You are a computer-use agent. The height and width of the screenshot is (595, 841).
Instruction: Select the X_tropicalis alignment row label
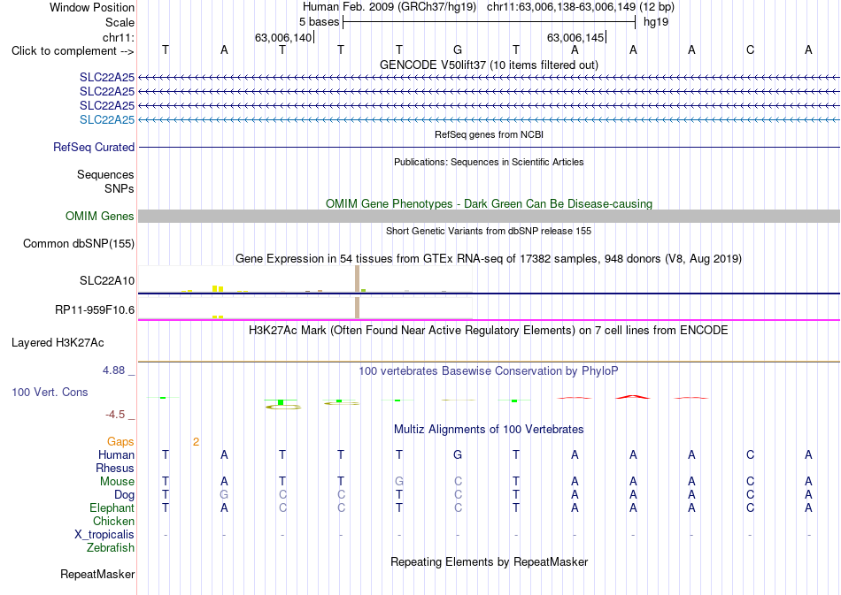coord(104,535)
